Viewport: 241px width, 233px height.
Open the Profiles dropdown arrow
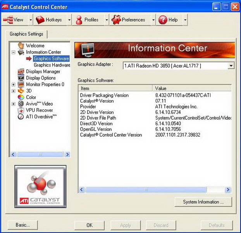107,20
